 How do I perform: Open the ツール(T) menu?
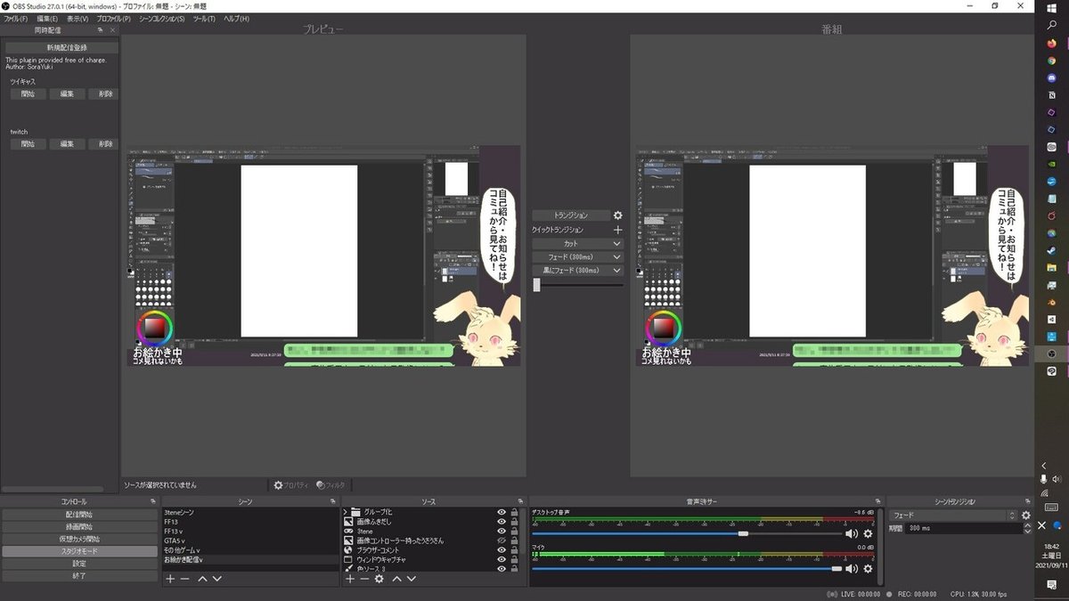(x=204, y=19)
